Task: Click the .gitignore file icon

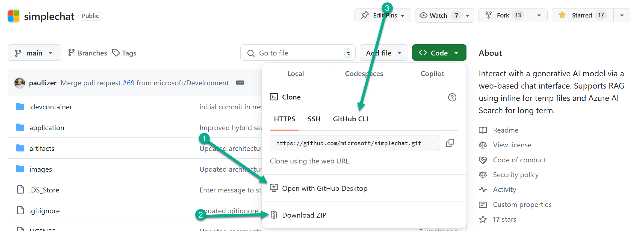Action: 20,210
